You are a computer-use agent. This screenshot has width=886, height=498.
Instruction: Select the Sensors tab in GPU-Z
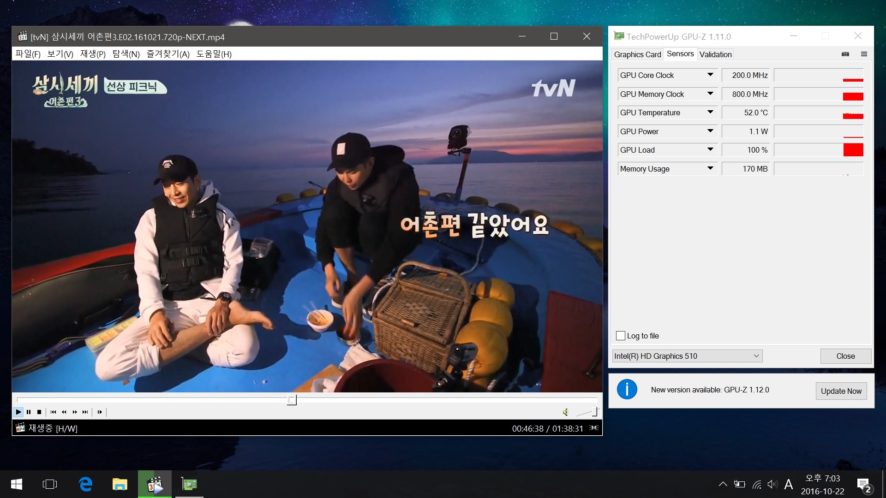680,54
